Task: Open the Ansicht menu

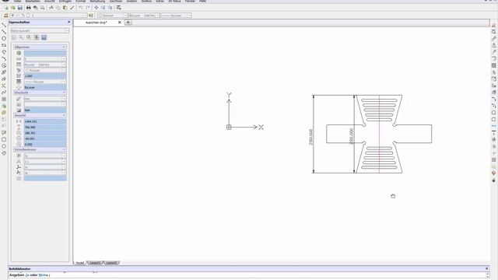Action: click(50, 2)
